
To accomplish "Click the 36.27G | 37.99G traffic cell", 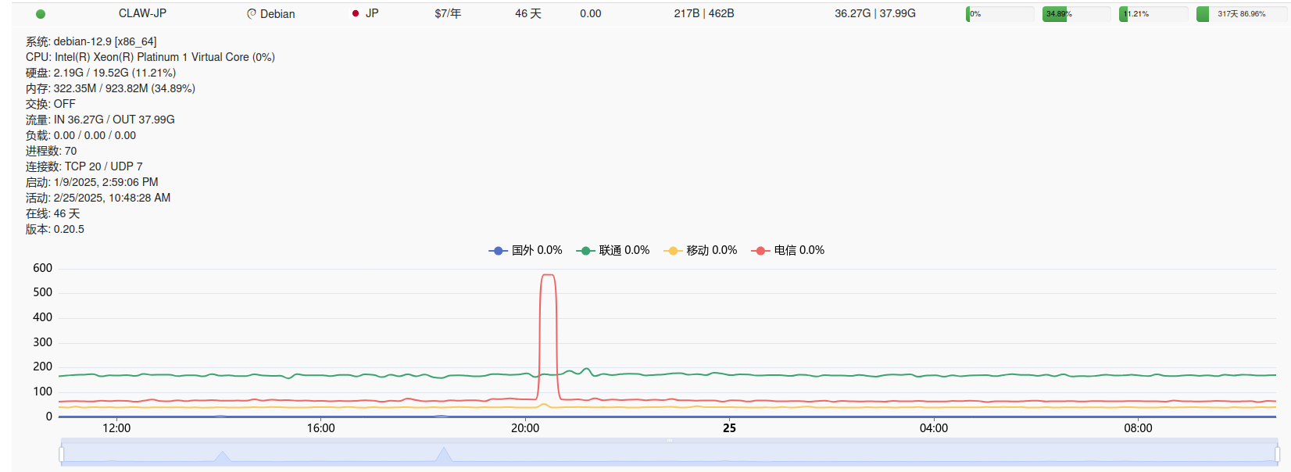I will click(875, 13).
